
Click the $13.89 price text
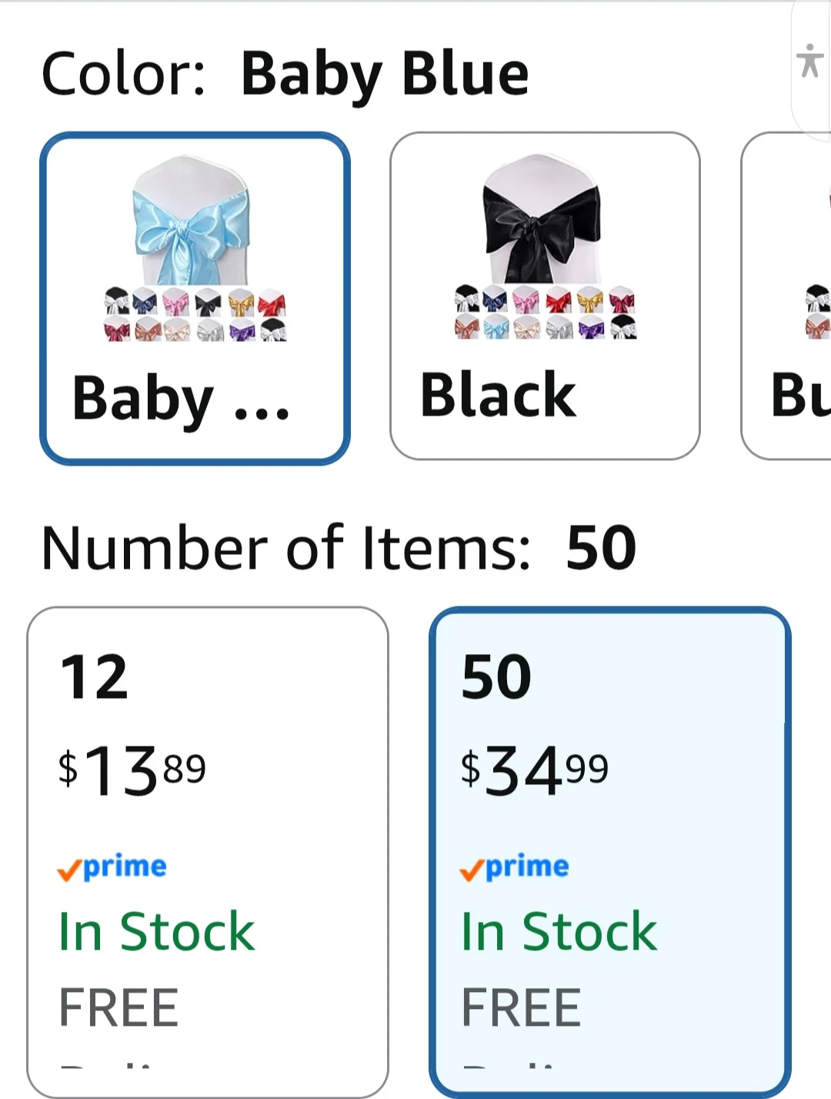click(132, 770)
